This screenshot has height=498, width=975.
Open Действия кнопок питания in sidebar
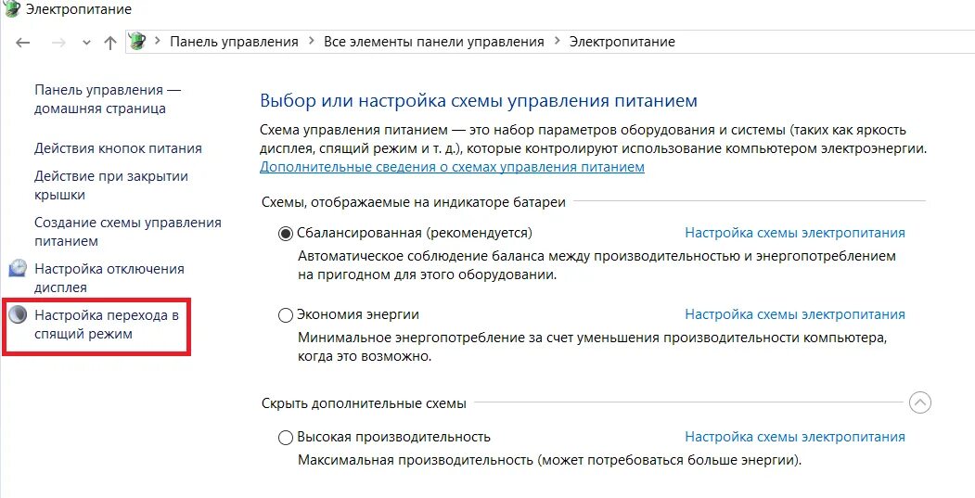(118, 148)
